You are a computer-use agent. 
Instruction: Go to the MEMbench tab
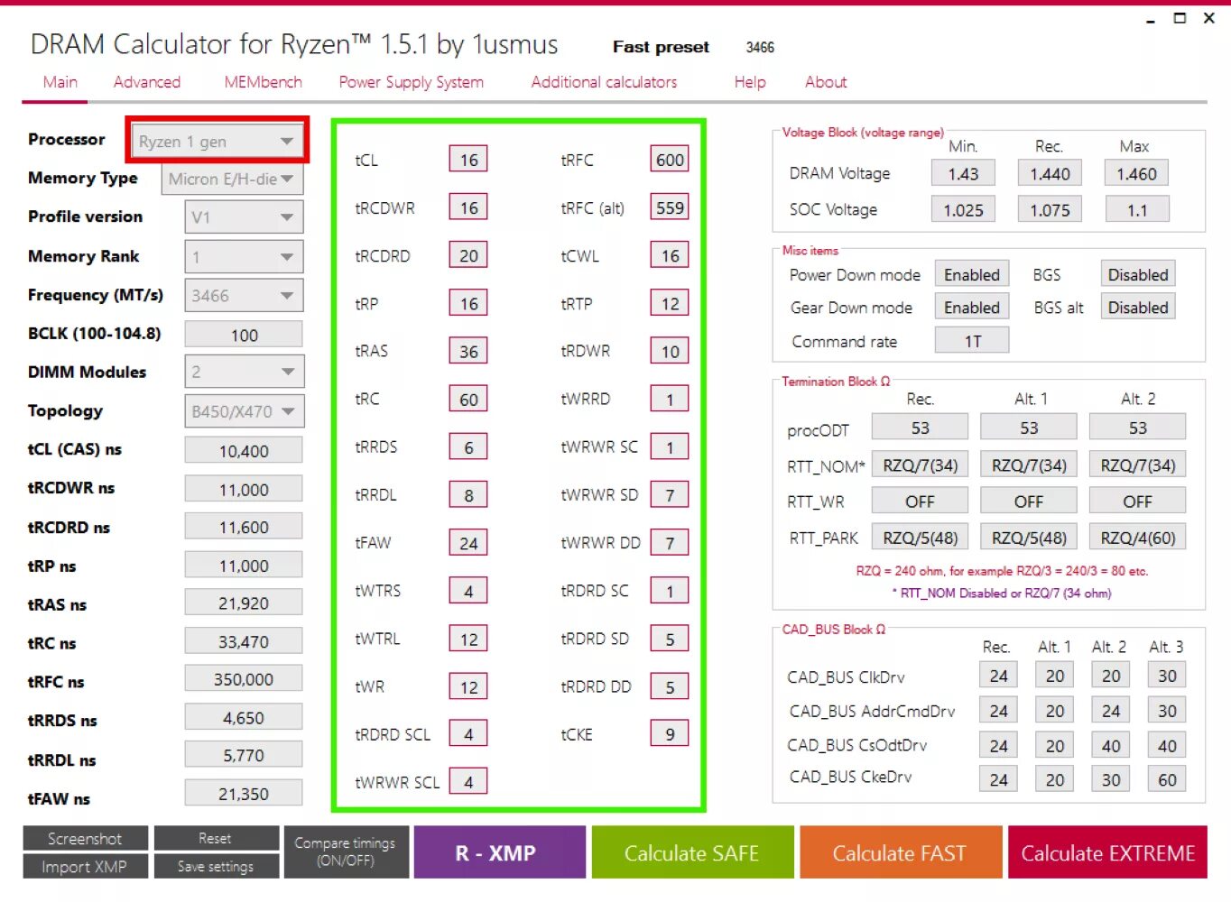tap(263, 82)
